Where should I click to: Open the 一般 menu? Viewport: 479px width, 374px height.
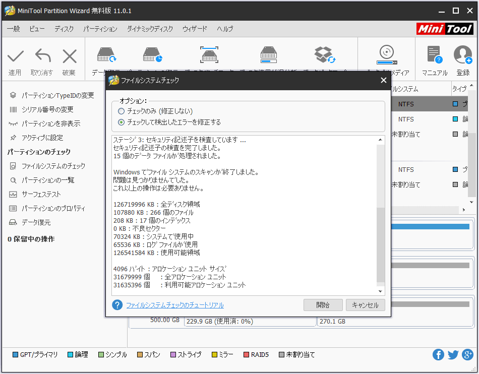click(x=14, y=29)
